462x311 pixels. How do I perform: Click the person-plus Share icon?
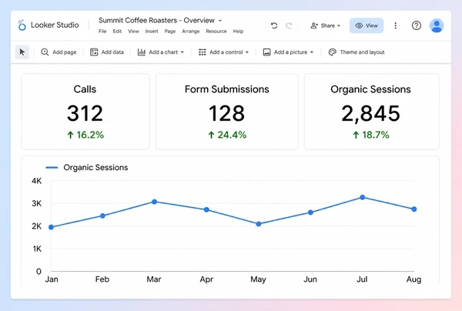click(314, 25)
